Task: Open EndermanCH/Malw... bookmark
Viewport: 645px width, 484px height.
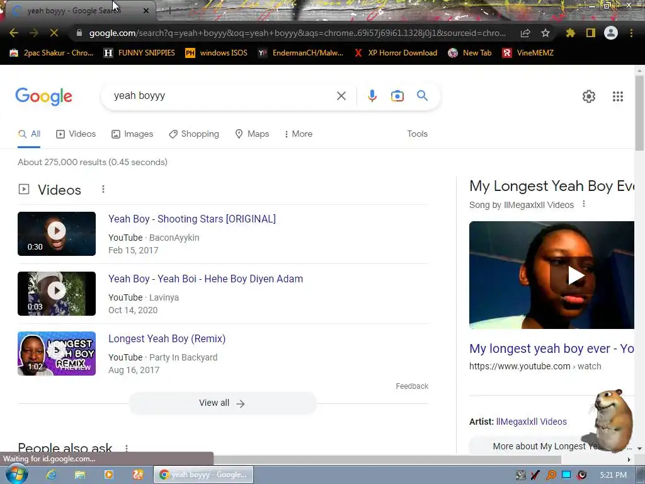Action: tap(300, 53)
